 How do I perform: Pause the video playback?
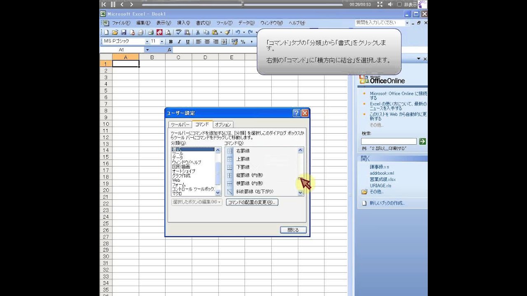click(113, 4)
